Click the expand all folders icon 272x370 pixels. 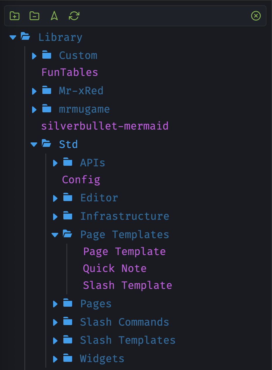click(15, 16)
